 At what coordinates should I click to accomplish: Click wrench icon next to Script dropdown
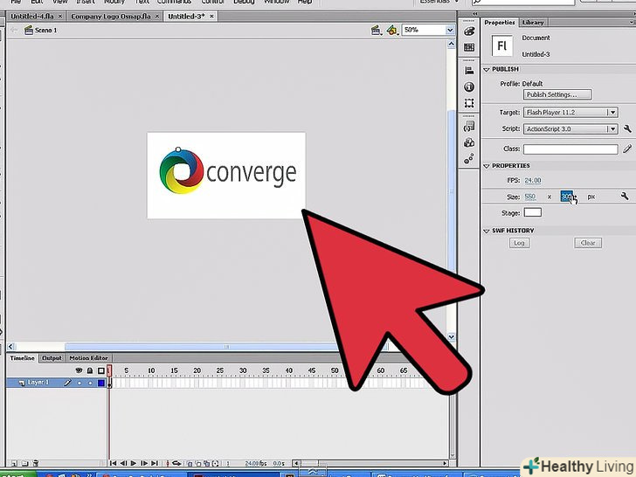tap(627, 129)
